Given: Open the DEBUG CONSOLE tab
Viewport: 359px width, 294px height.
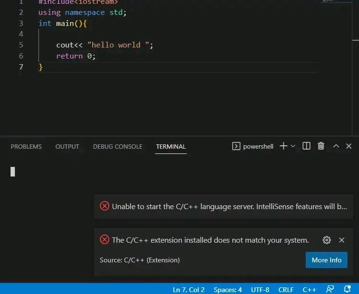Looking at the screenshot, I should pyautogui.click(x=118, y=146).
